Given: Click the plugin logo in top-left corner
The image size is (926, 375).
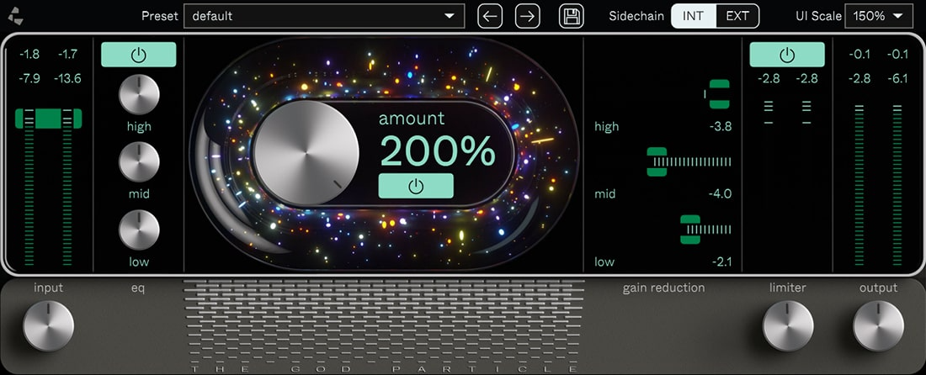Looking at the screenshot, I should coord(16,16).
